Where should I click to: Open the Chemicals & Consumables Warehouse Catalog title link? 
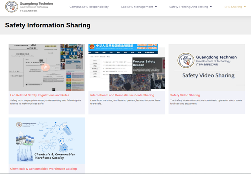click(x=43, y=169)
